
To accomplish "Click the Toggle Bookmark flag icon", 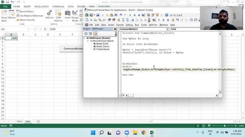I will pyautogui.click(x=132, y=20).
